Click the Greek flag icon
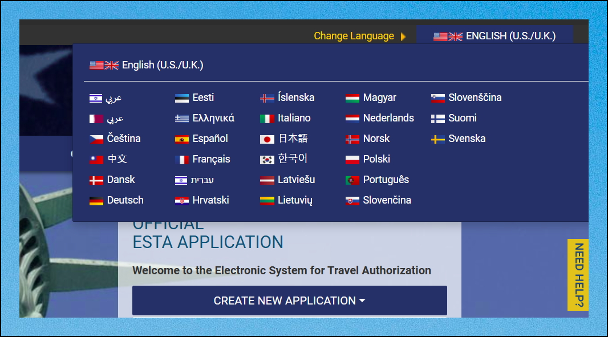The image size is (608, 337). pyautogui.click(x=182, y=119)
